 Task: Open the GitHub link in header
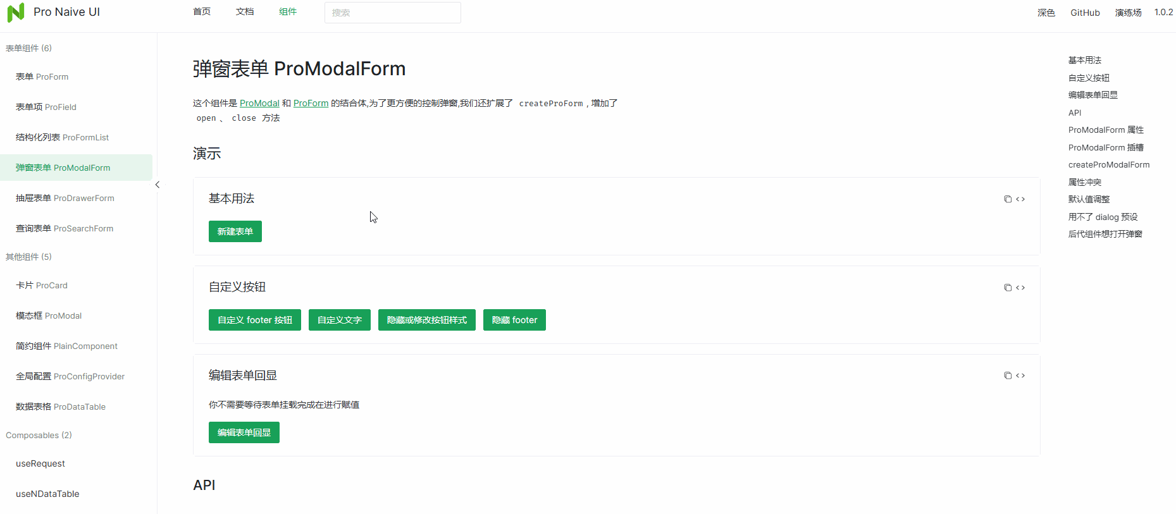tap(1085, 13)
